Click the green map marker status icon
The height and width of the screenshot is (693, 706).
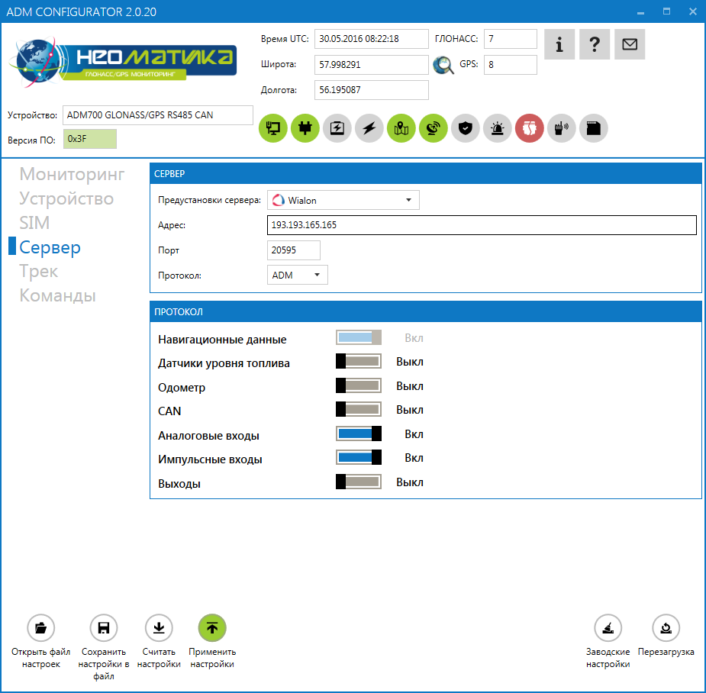pos(401,128)
